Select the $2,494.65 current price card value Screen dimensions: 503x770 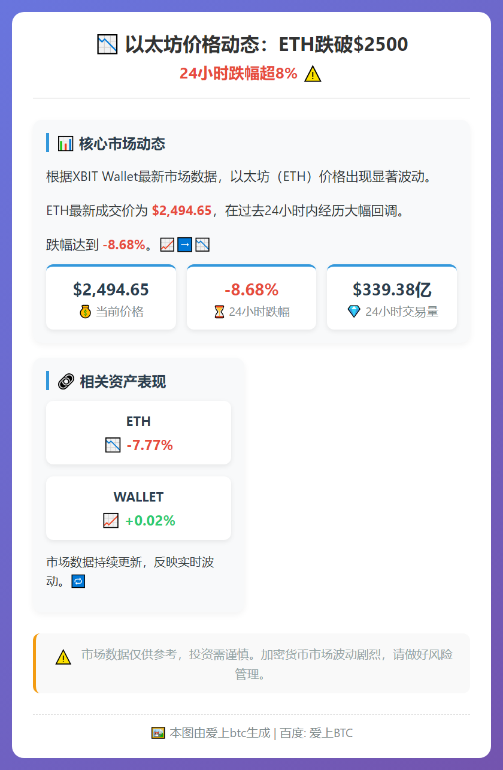(111, 289)
